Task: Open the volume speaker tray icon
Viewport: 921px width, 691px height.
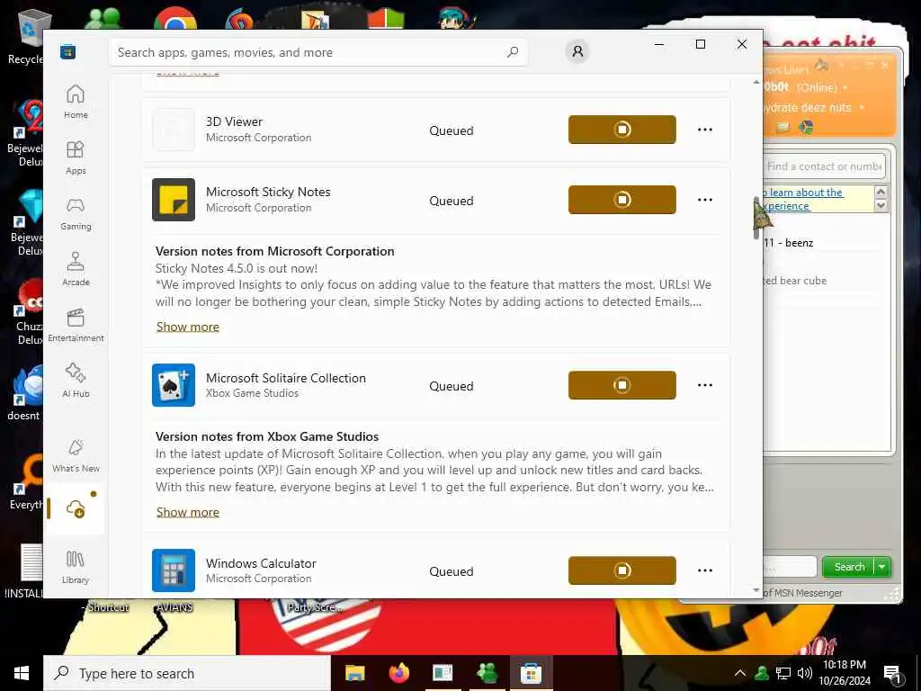Action: point(805,673)
